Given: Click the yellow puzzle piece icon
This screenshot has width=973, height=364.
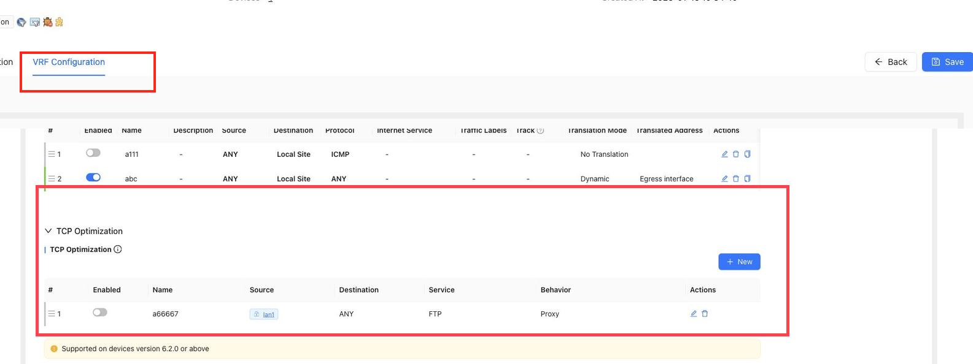Looking at the screenshot, I should point(59,22).
